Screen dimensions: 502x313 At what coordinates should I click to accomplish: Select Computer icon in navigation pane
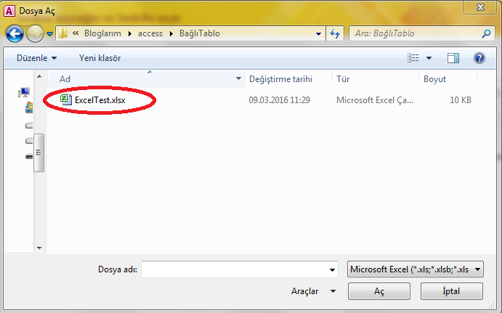(24, 92)
